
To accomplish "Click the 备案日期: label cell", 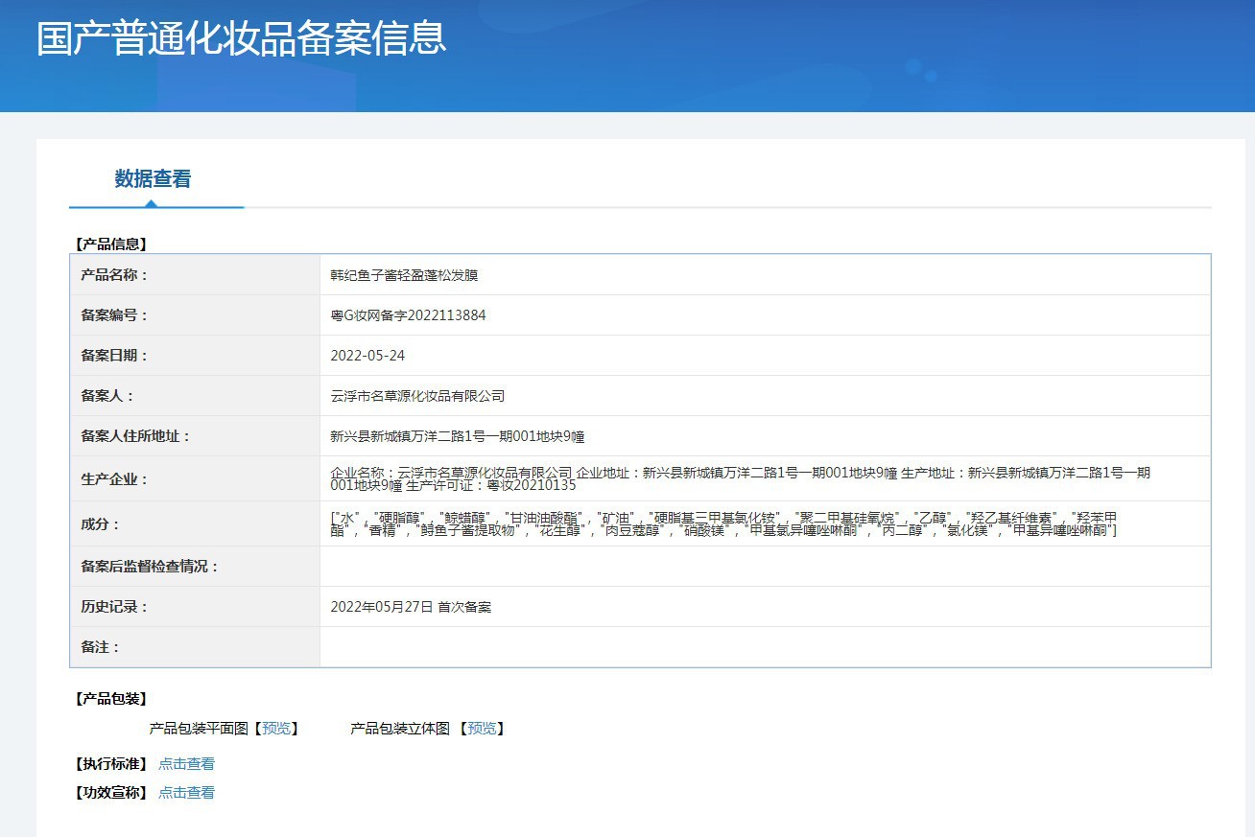I will pyautogui.click(x=195, y=356).
